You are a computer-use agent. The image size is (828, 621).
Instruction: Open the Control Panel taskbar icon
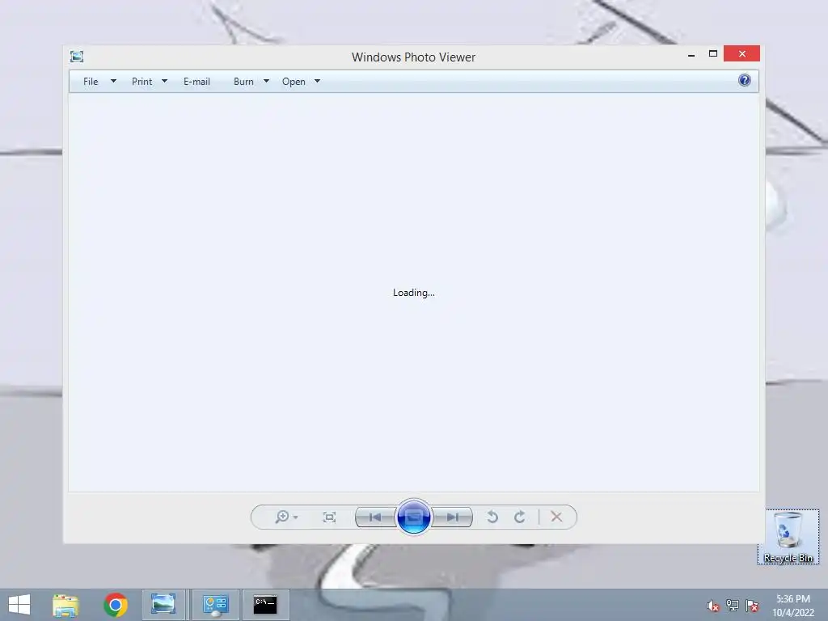tap(216, 605)
